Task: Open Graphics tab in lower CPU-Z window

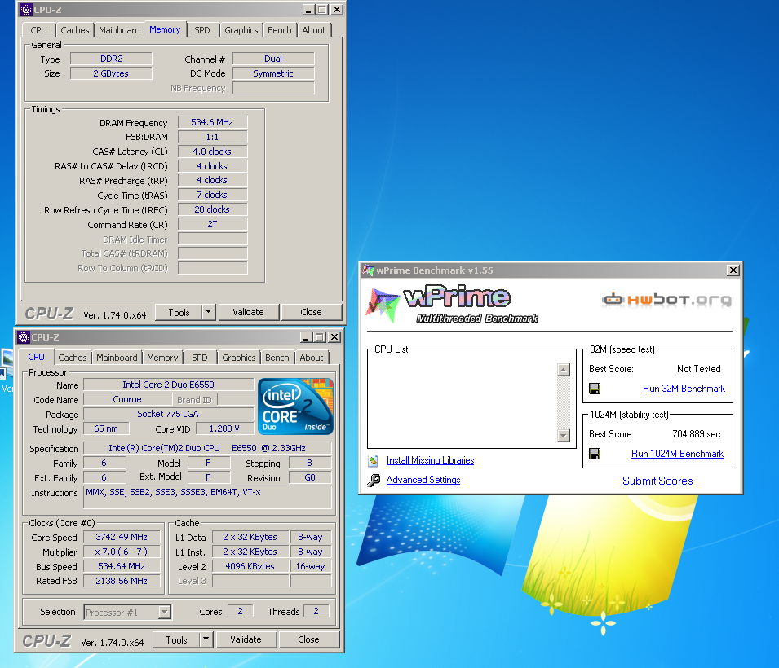Action: (x=238, y=358)
